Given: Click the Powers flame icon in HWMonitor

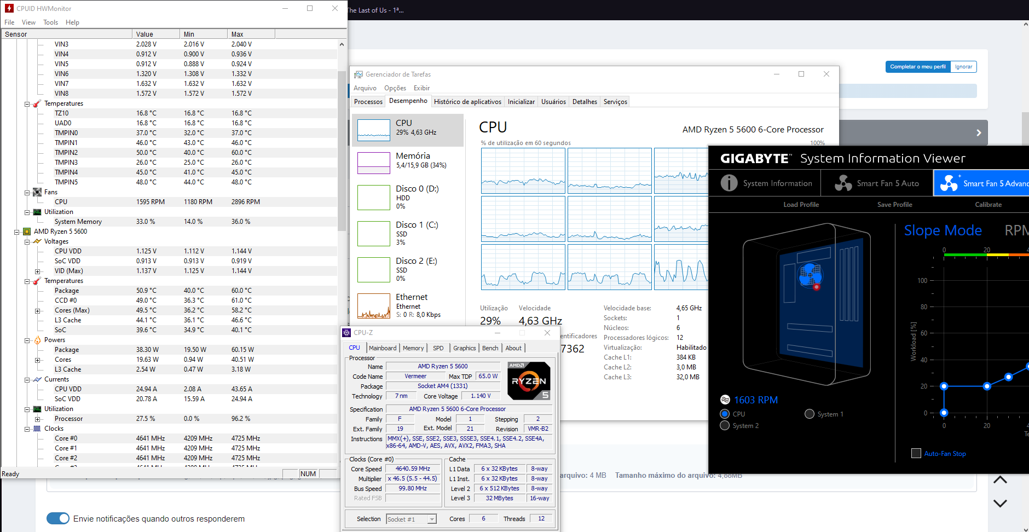Looking at the screenshot, I should pos(37,340).
